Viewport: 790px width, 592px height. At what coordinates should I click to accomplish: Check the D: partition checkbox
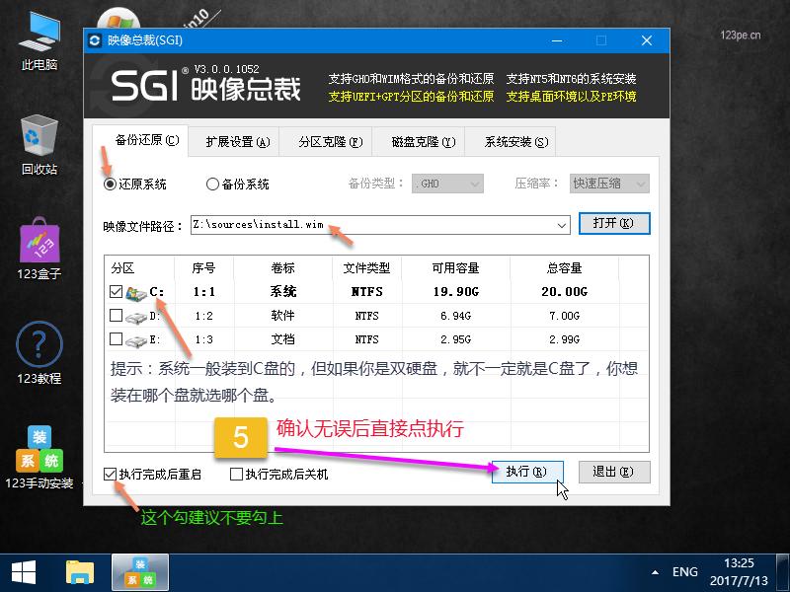point(114,316)
